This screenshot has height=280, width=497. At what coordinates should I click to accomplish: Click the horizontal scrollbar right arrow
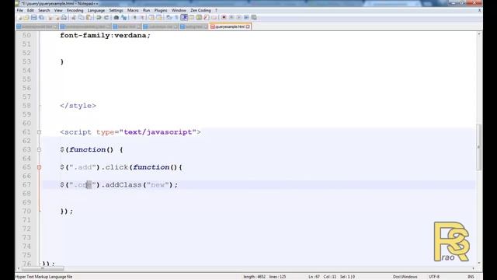[x=473, y=268]
